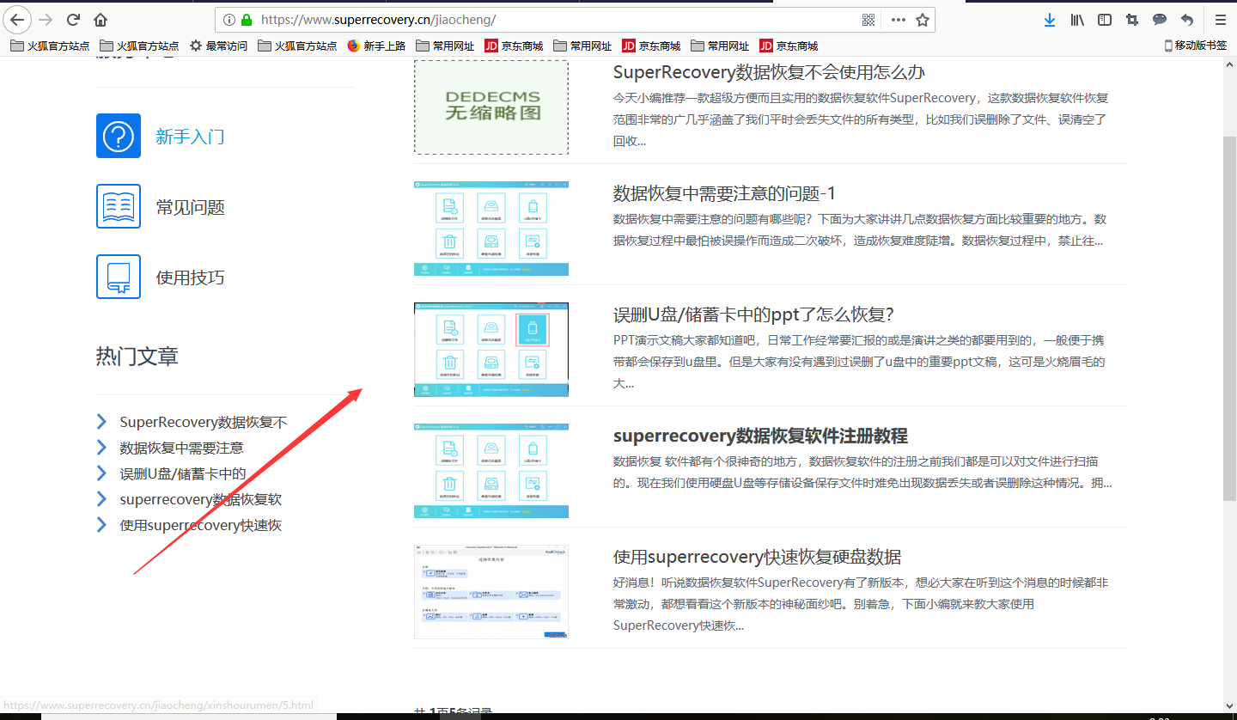Select the 使用技巧 category link
Image resolution: width=1237 pixels, height=720 pixels.
(x=190, y=278)
